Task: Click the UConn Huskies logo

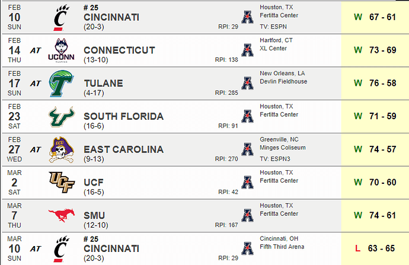Action: tap(61, 50)
